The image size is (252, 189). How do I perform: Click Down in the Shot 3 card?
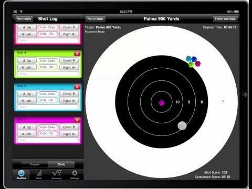coord(69,60)
